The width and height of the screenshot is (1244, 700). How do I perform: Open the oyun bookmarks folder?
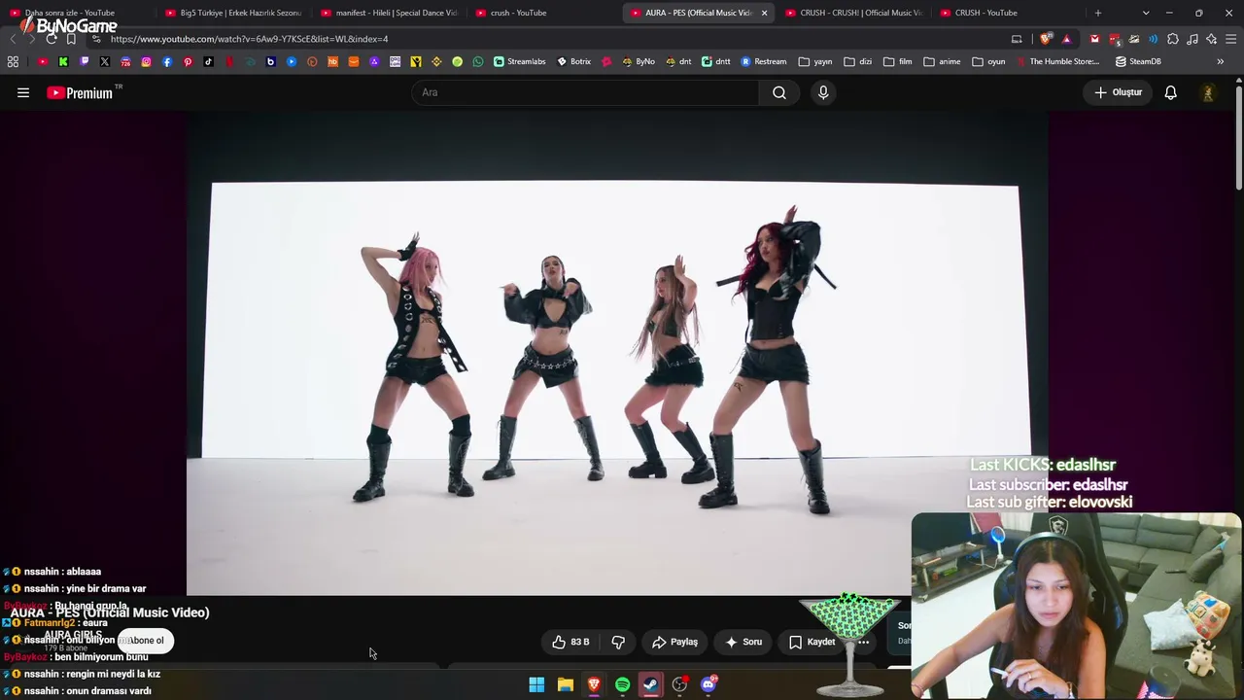click(x=988, y=61)
